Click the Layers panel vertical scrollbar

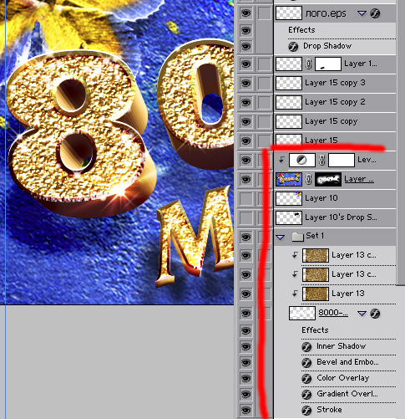click(x=401, y=142)
